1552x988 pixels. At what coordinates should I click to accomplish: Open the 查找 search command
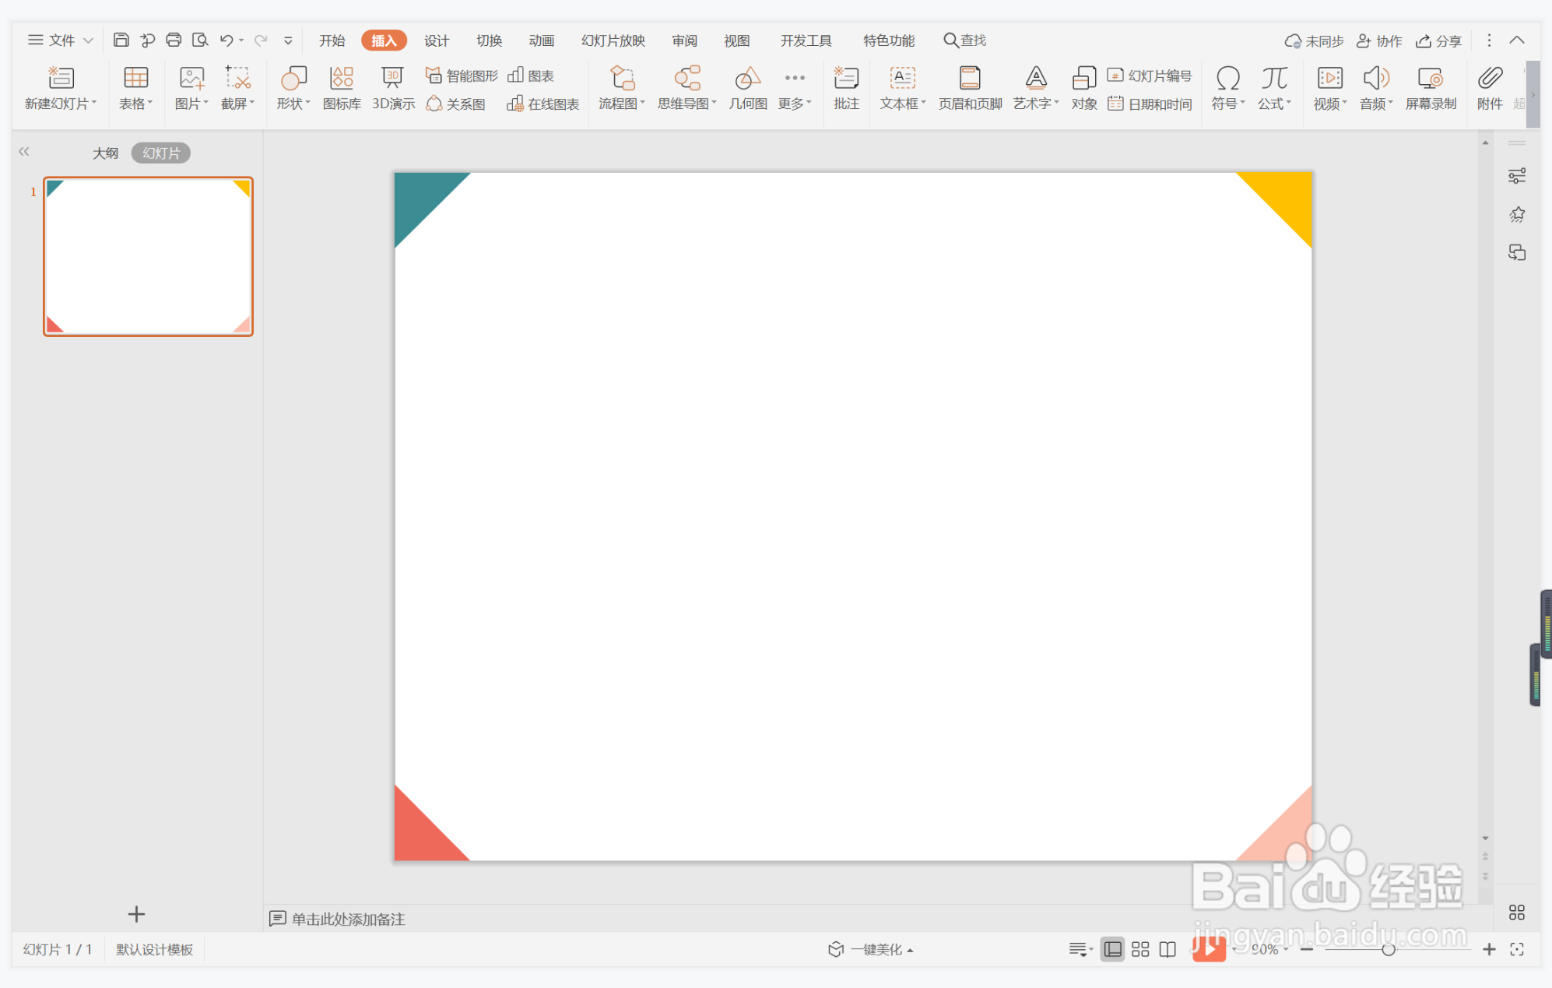tap(965, 40)
